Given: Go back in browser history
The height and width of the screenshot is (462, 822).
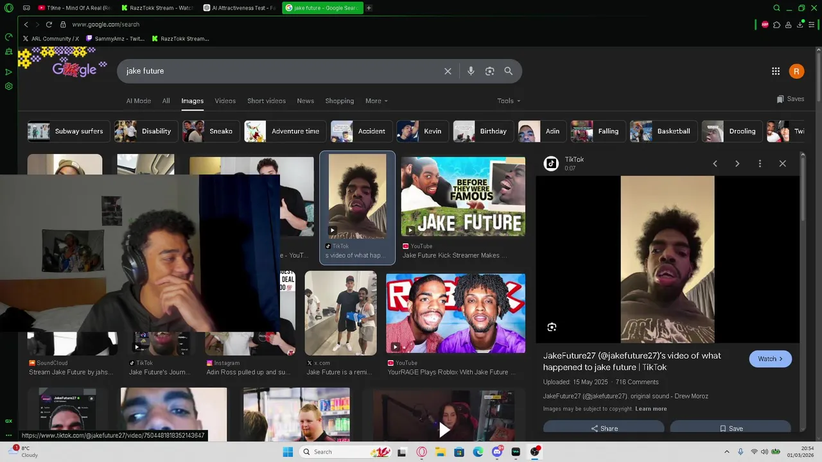Looking at the screenshot, I should [26, 24].
